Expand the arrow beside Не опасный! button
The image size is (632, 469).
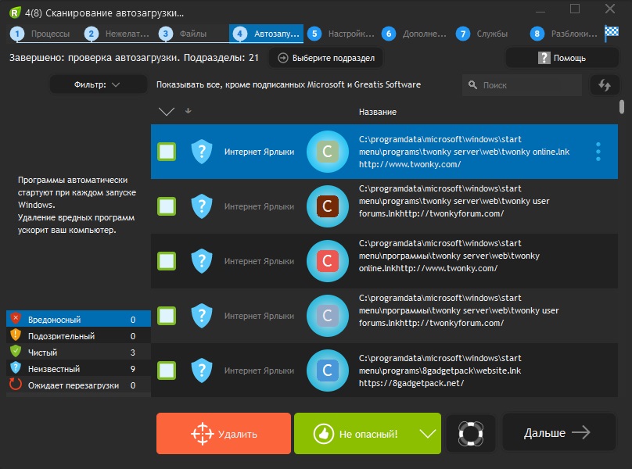pos(428,434)
